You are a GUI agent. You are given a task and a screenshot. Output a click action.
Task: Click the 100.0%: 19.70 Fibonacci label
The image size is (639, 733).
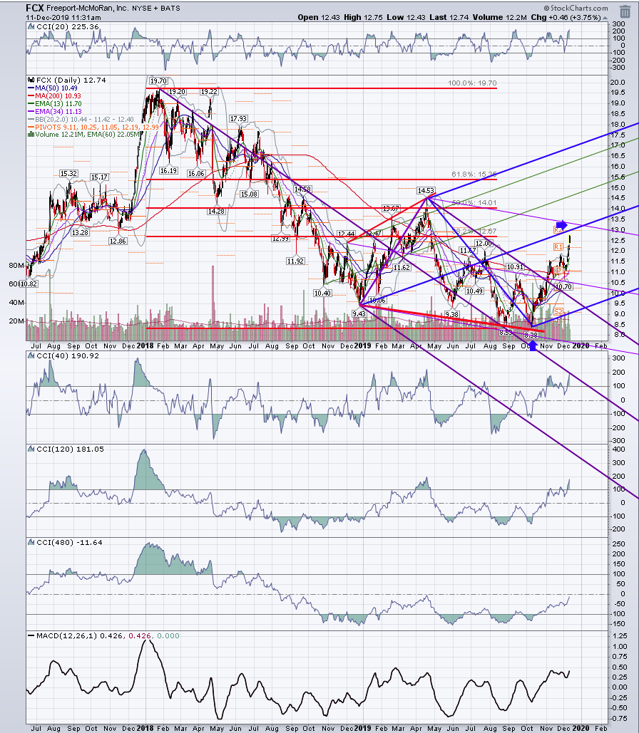point(472,83)
